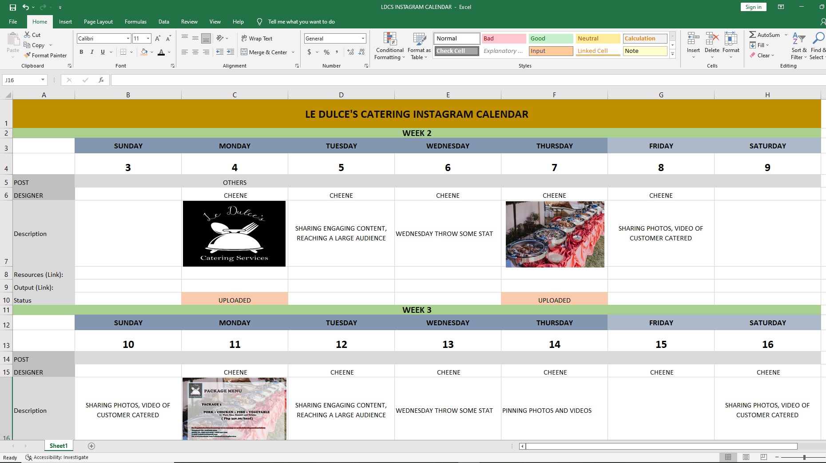Switch to the Insert tab
The image size is (826, 463).
65,22
